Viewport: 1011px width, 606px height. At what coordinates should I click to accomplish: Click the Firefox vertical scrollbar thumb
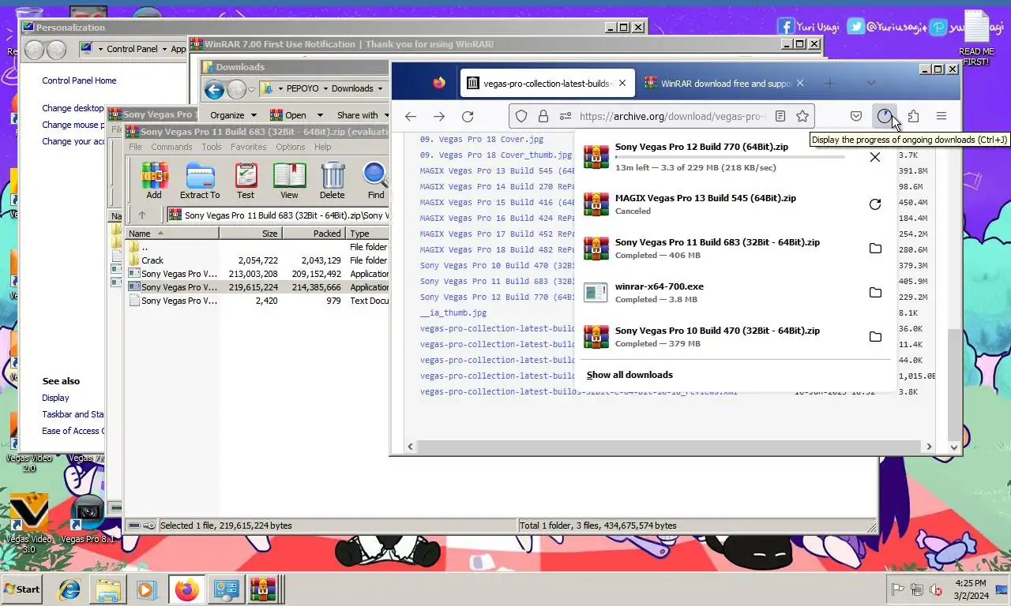[x=954, y=387]
